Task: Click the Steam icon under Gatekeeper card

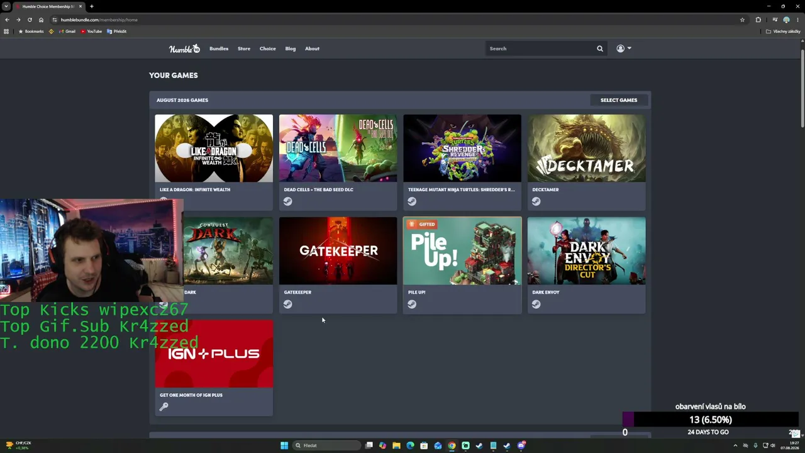Action: click(287, 305)
